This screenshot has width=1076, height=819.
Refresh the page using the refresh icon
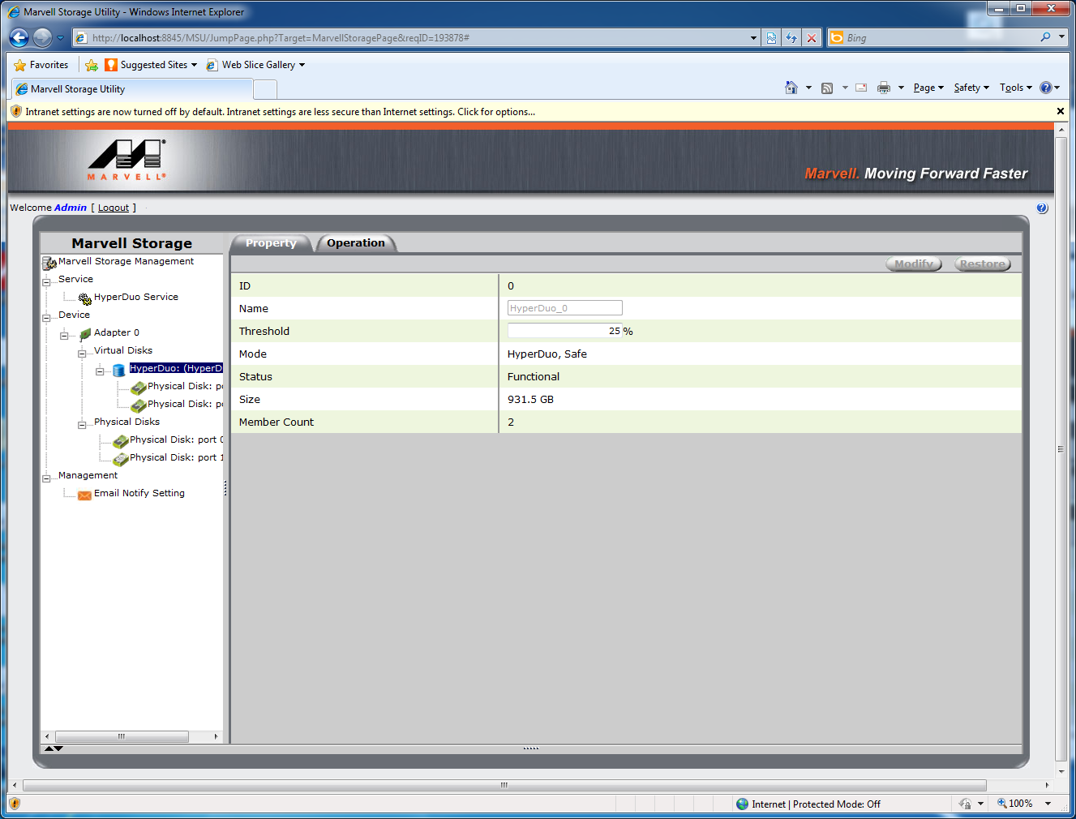[x=791, y=38]
